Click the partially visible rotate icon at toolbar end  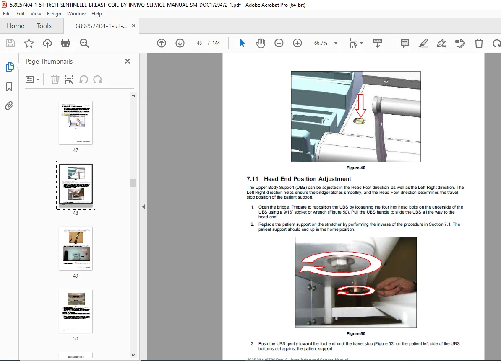(497, 43)
